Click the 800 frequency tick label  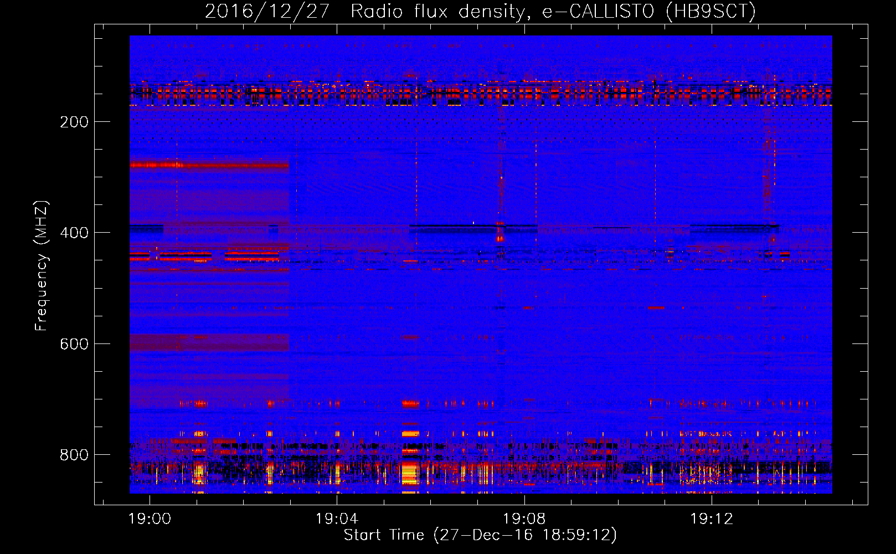[x=74, y=455]
